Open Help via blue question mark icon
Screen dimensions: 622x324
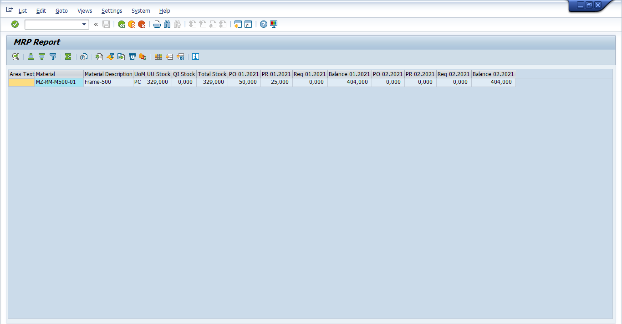[264, 24]
